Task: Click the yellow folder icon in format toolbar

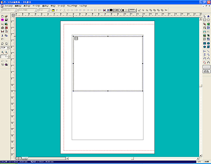Action: pos(53,10)
